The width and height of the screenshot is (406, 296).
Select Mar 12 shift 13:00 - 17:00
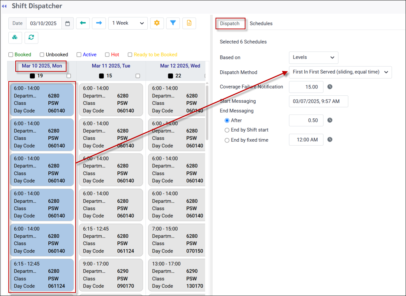pos(177,275)
